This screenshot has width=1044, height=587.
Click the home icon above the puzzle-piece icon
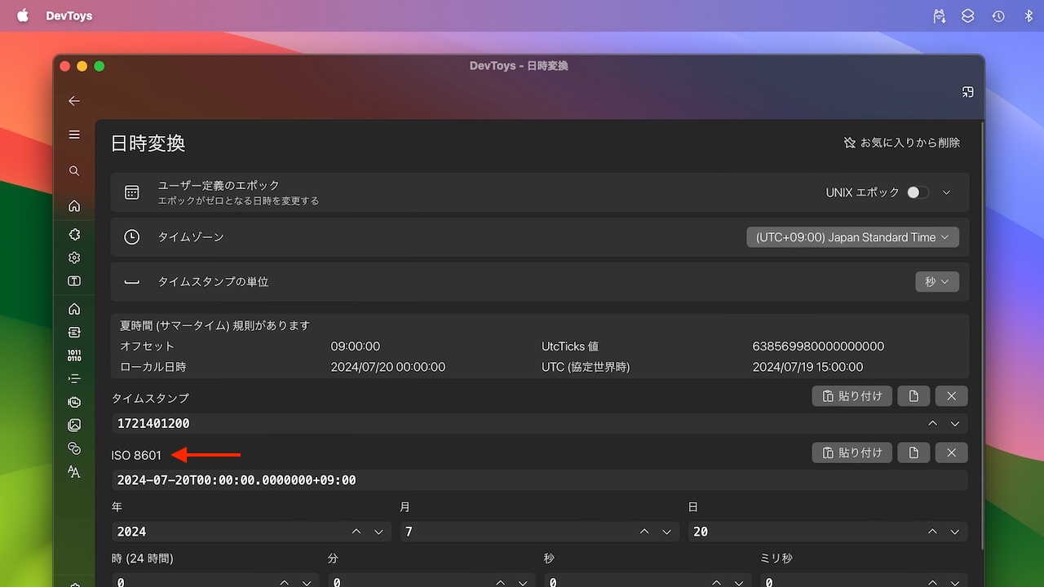coord(74,206)
